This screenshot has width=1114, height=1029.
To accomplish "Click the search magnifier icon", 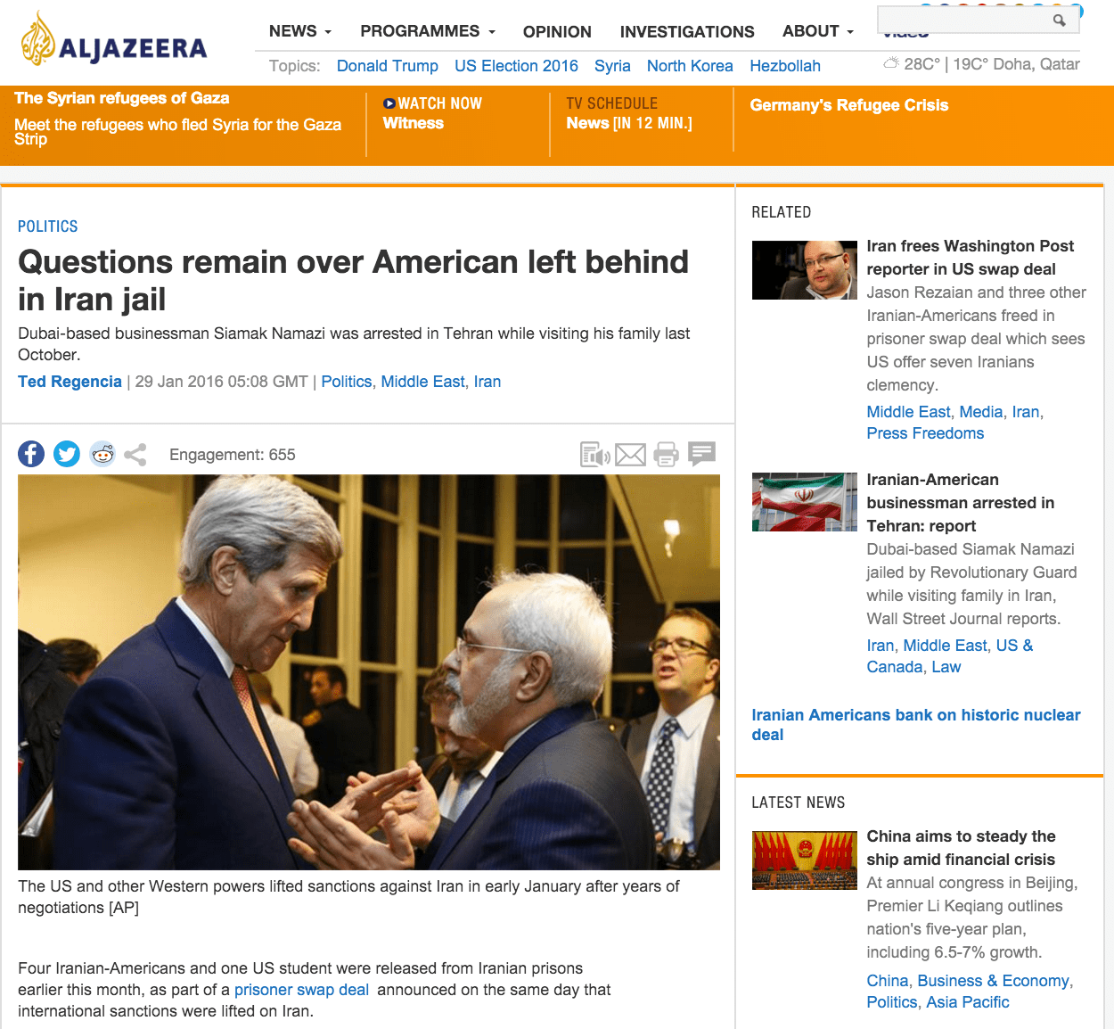I will click(x=1059, y=20).
